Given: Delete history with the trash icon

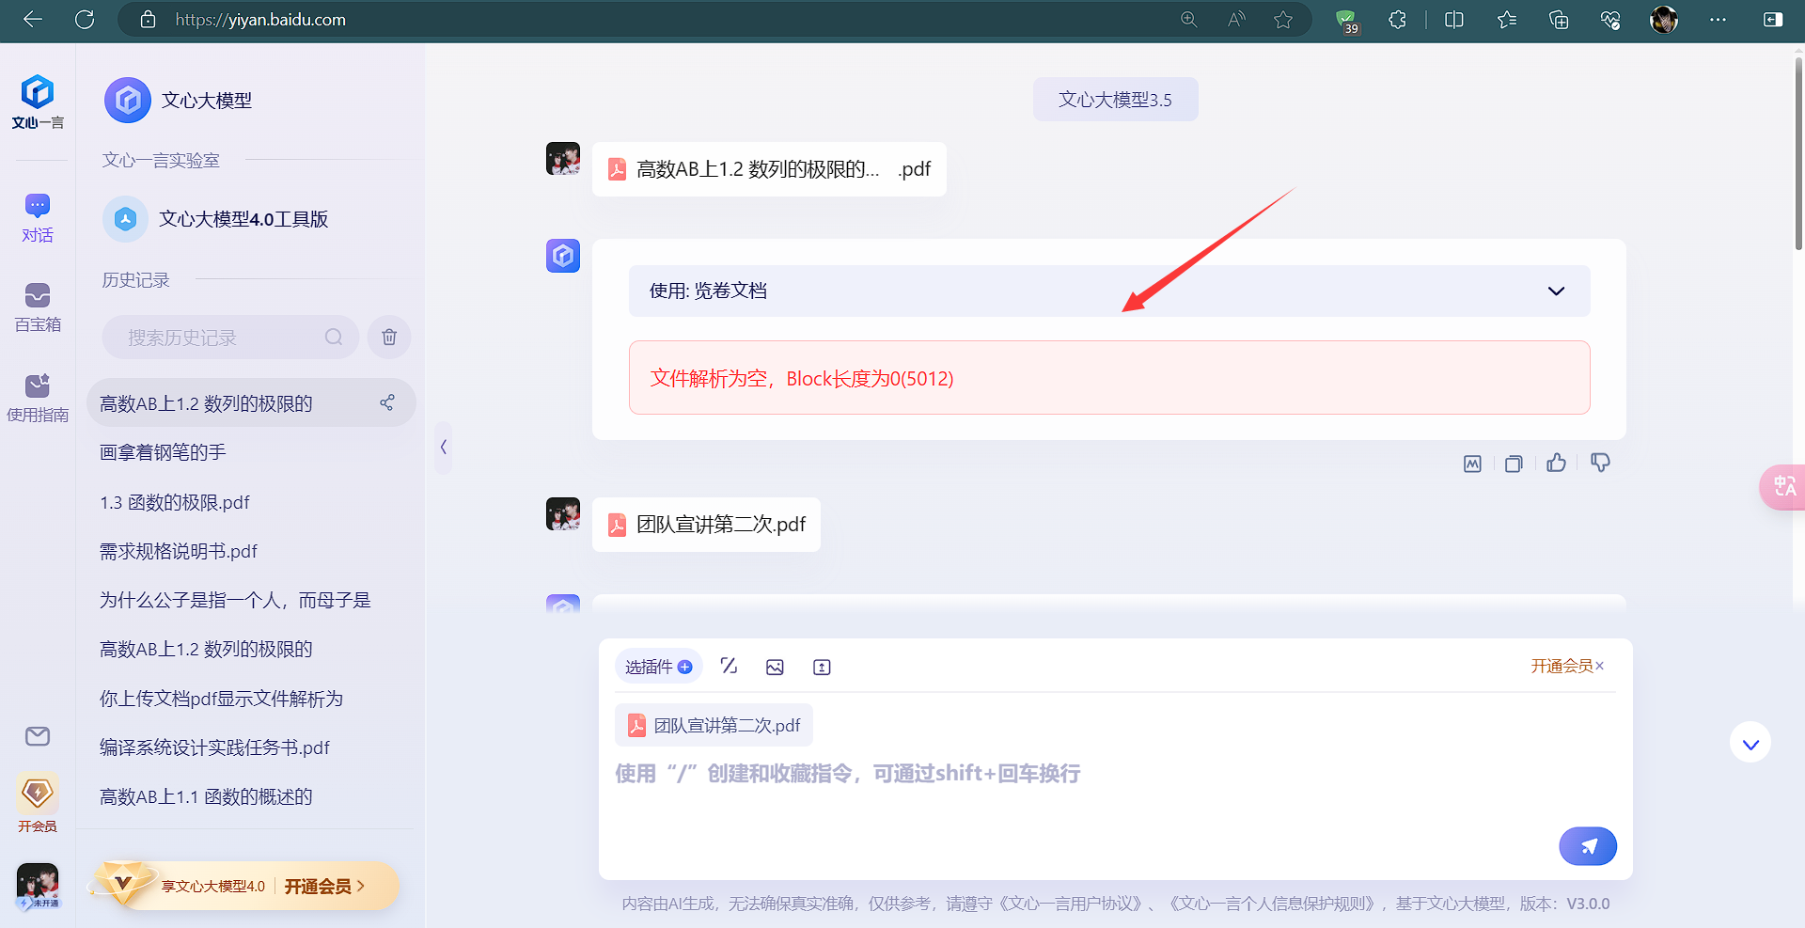Looking at the screenshot, I should (x=389, y=337).
